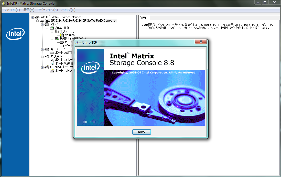The height and width of the screenshot is (177, 281).
Task: Select the "Array_0000" tree label
Action: (x=62, y=28)
